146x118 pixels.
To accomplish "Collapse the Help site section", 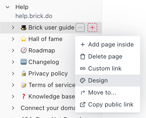I will click(x=8, y=7).
